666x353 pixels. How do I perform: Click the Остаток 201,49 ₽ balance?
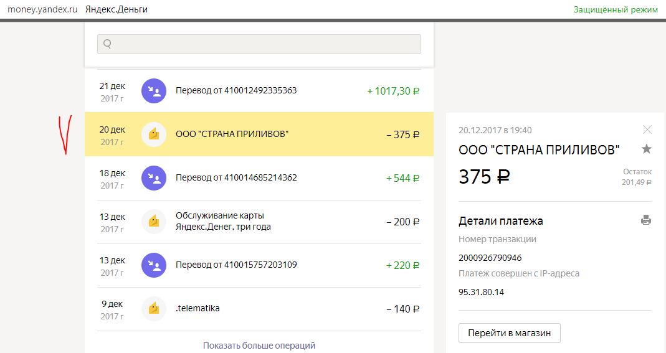click(637, 177)
